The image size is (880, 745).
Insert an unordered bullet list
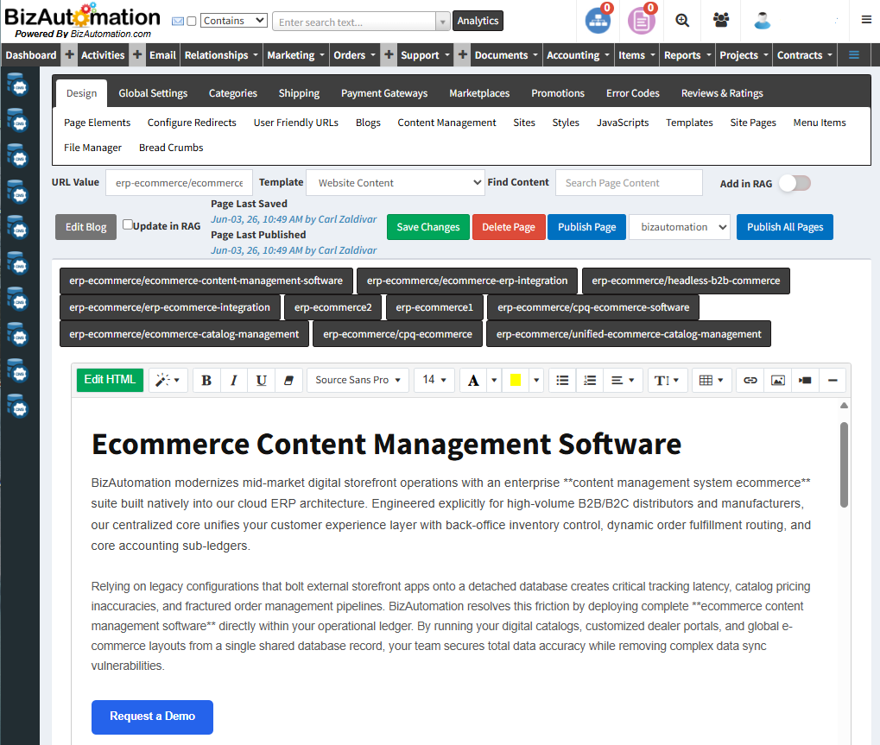562,381
